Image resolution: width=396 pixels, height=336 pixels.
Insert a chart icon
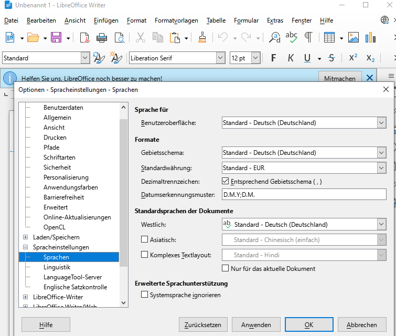370,38
